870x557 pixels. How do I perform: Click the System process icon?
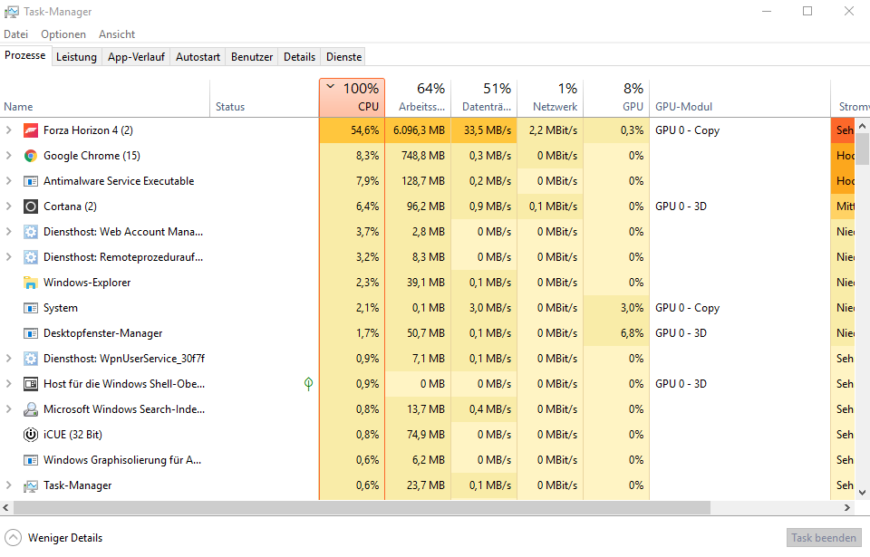[31, 308]
